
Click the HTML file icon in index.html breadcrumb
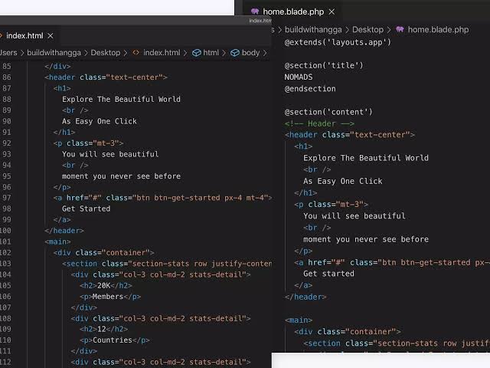pyautogui.click(x=136, y=53)
